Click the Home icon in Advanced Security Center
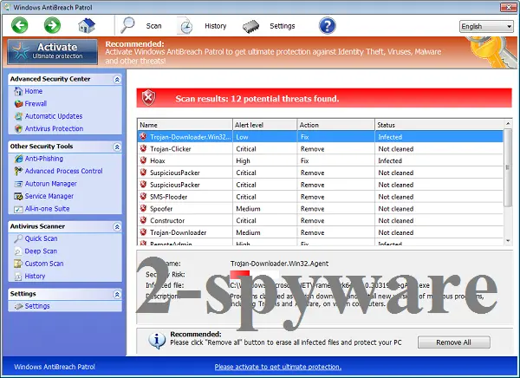 click(18, 91)
